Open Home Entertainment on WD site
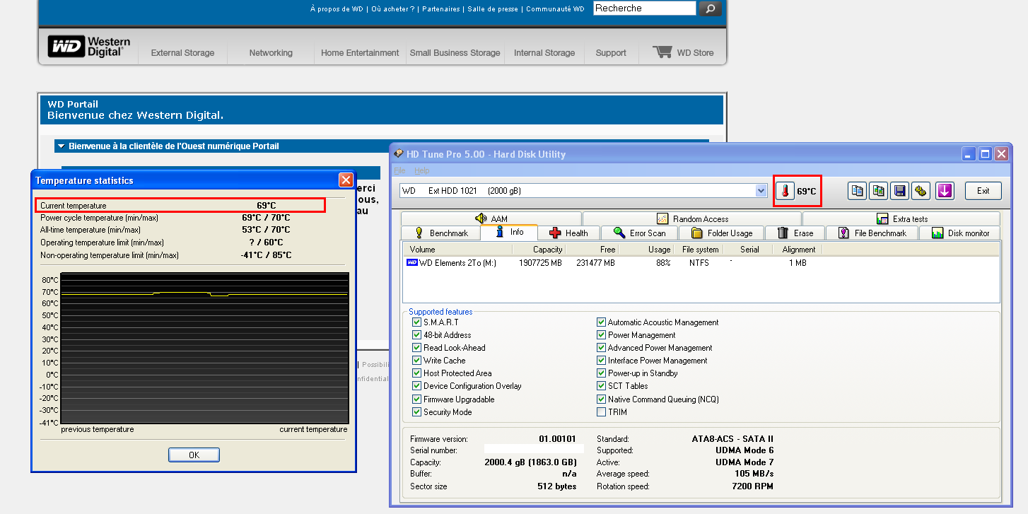 point(360,53)
